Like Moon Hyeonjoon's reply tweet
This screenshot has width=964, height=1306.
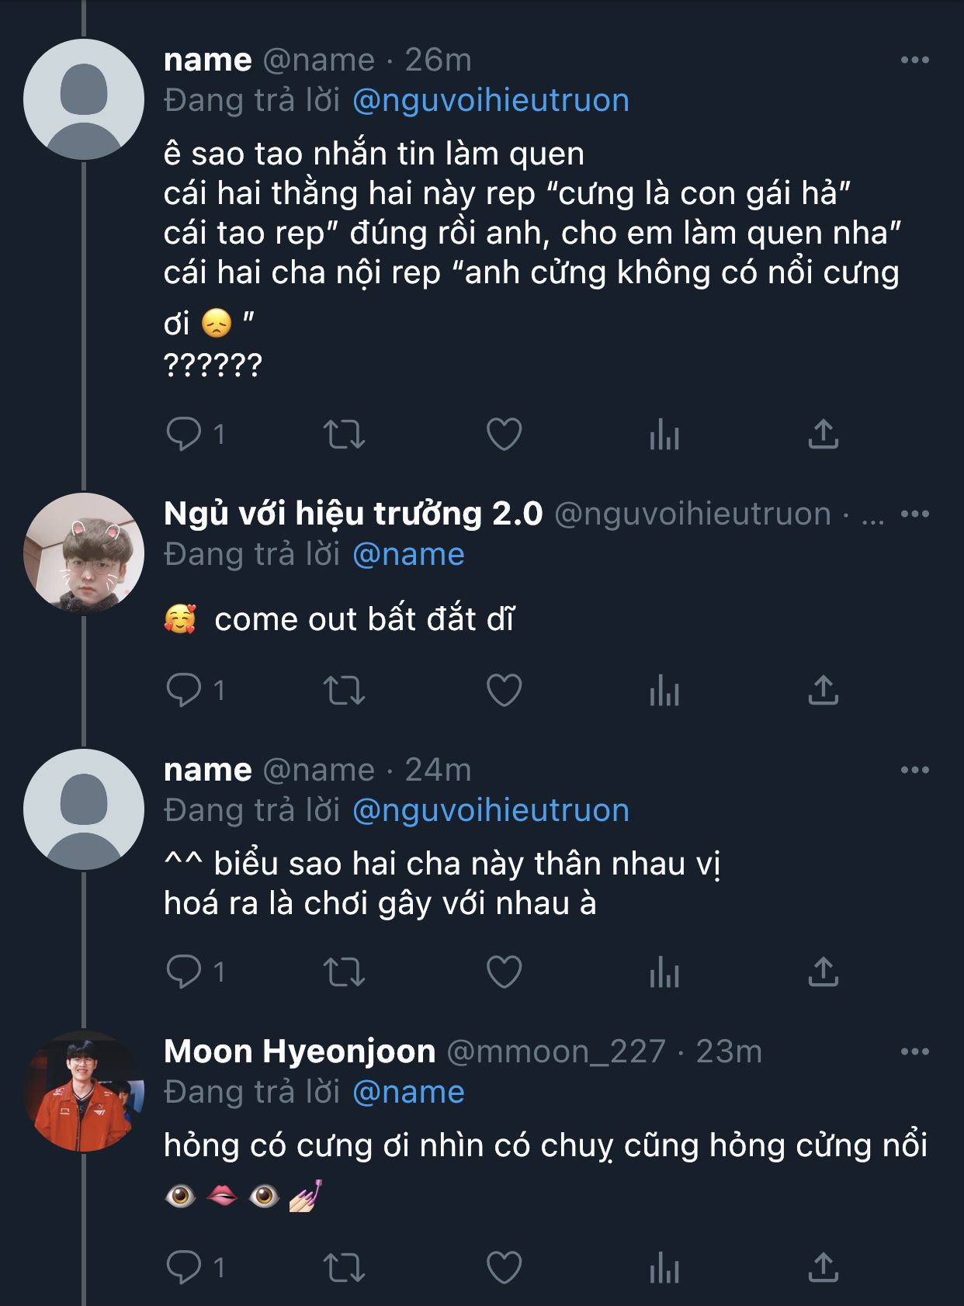[x=504, y=1267]
